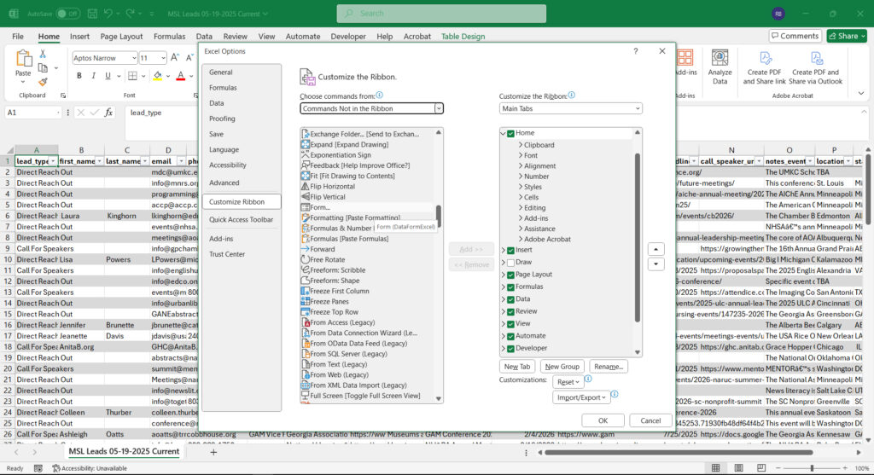Viewport: 874px width, 475px height.
Task: Select Quick Access Toolbar options category
Action: tap(241, 219)
